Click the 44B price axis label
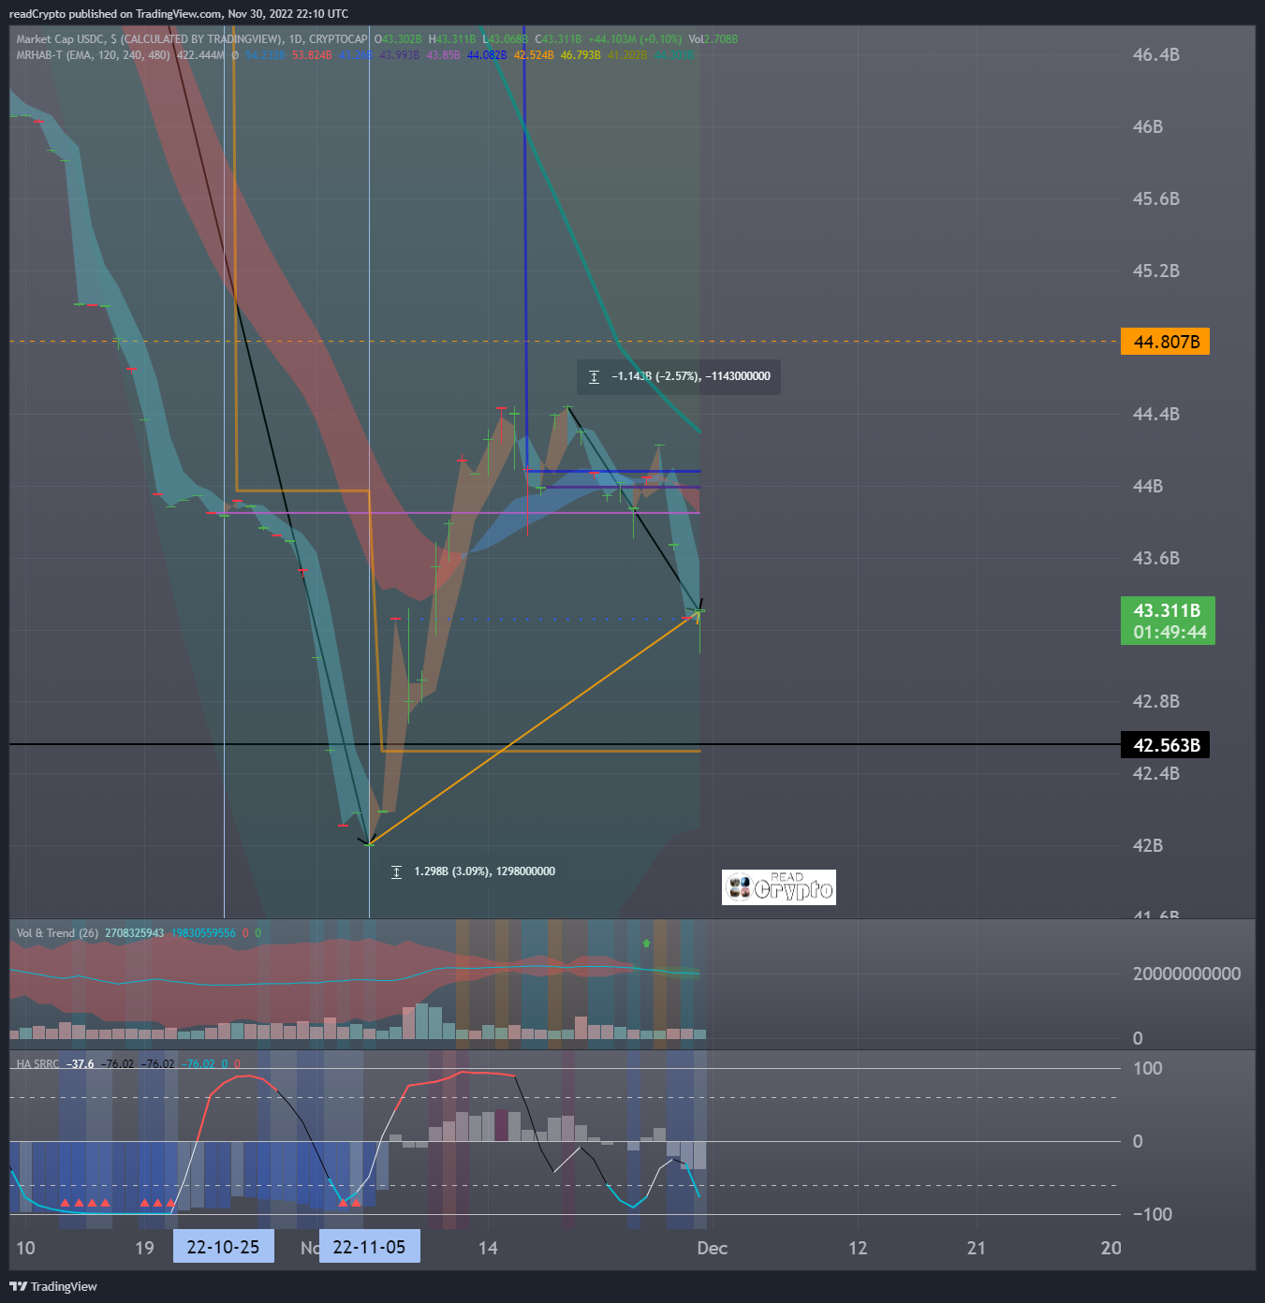 (x=1148, y=486)
